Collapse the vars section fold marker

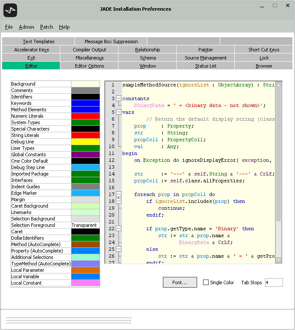[118, 112]
